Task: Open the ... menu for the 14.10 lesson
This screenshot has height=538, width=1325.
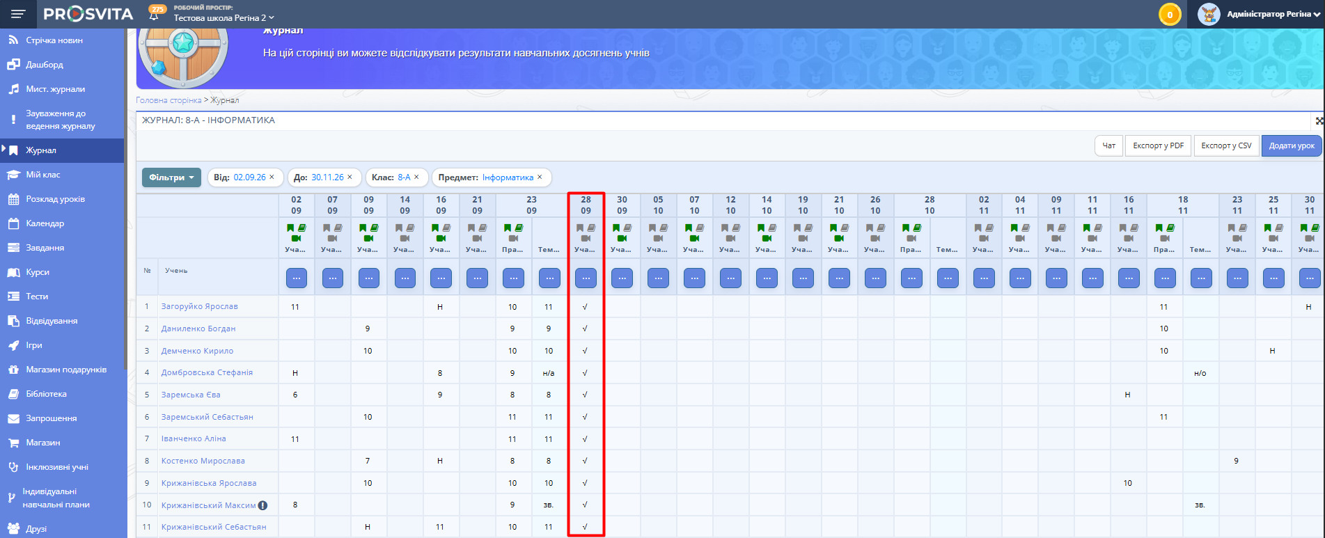Action: (767, 278)
